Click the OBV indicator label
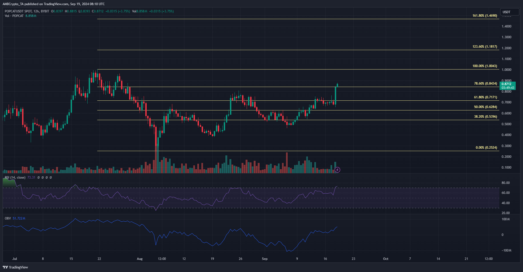523x272 pixels. click(x=8, y=218)
